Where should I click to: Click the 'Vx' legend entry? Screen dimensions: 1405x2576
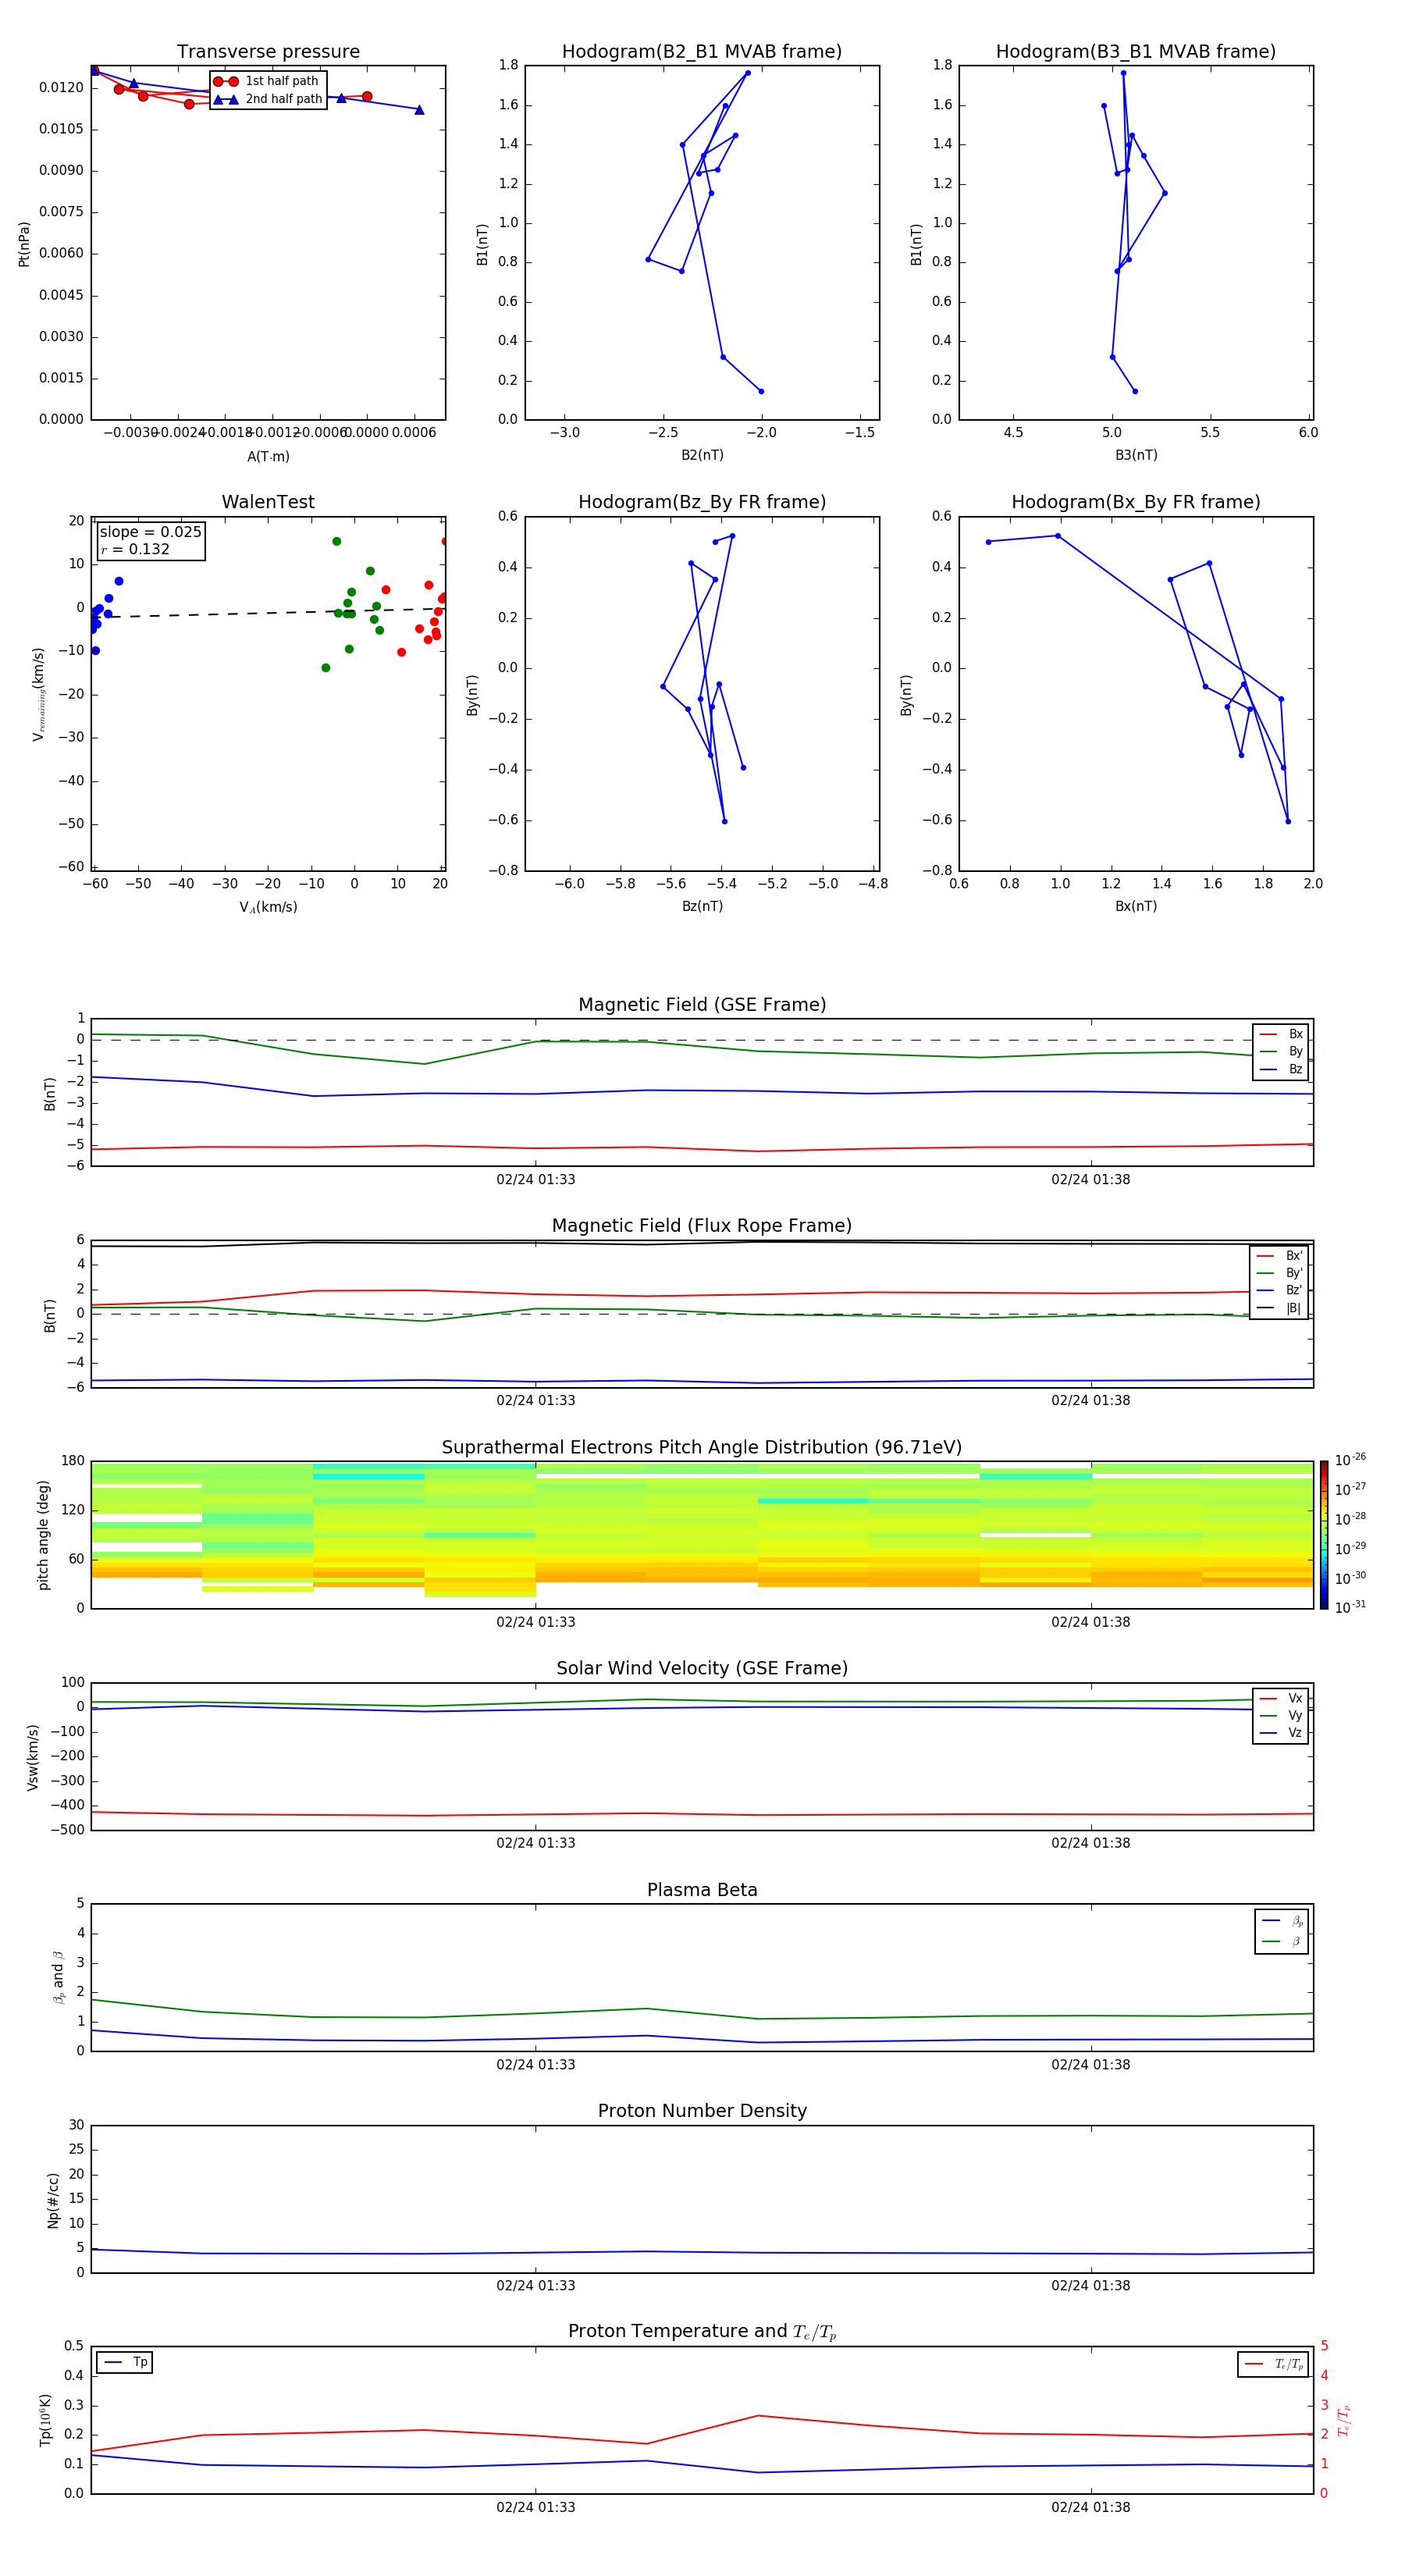[x=1281, y=1698]
